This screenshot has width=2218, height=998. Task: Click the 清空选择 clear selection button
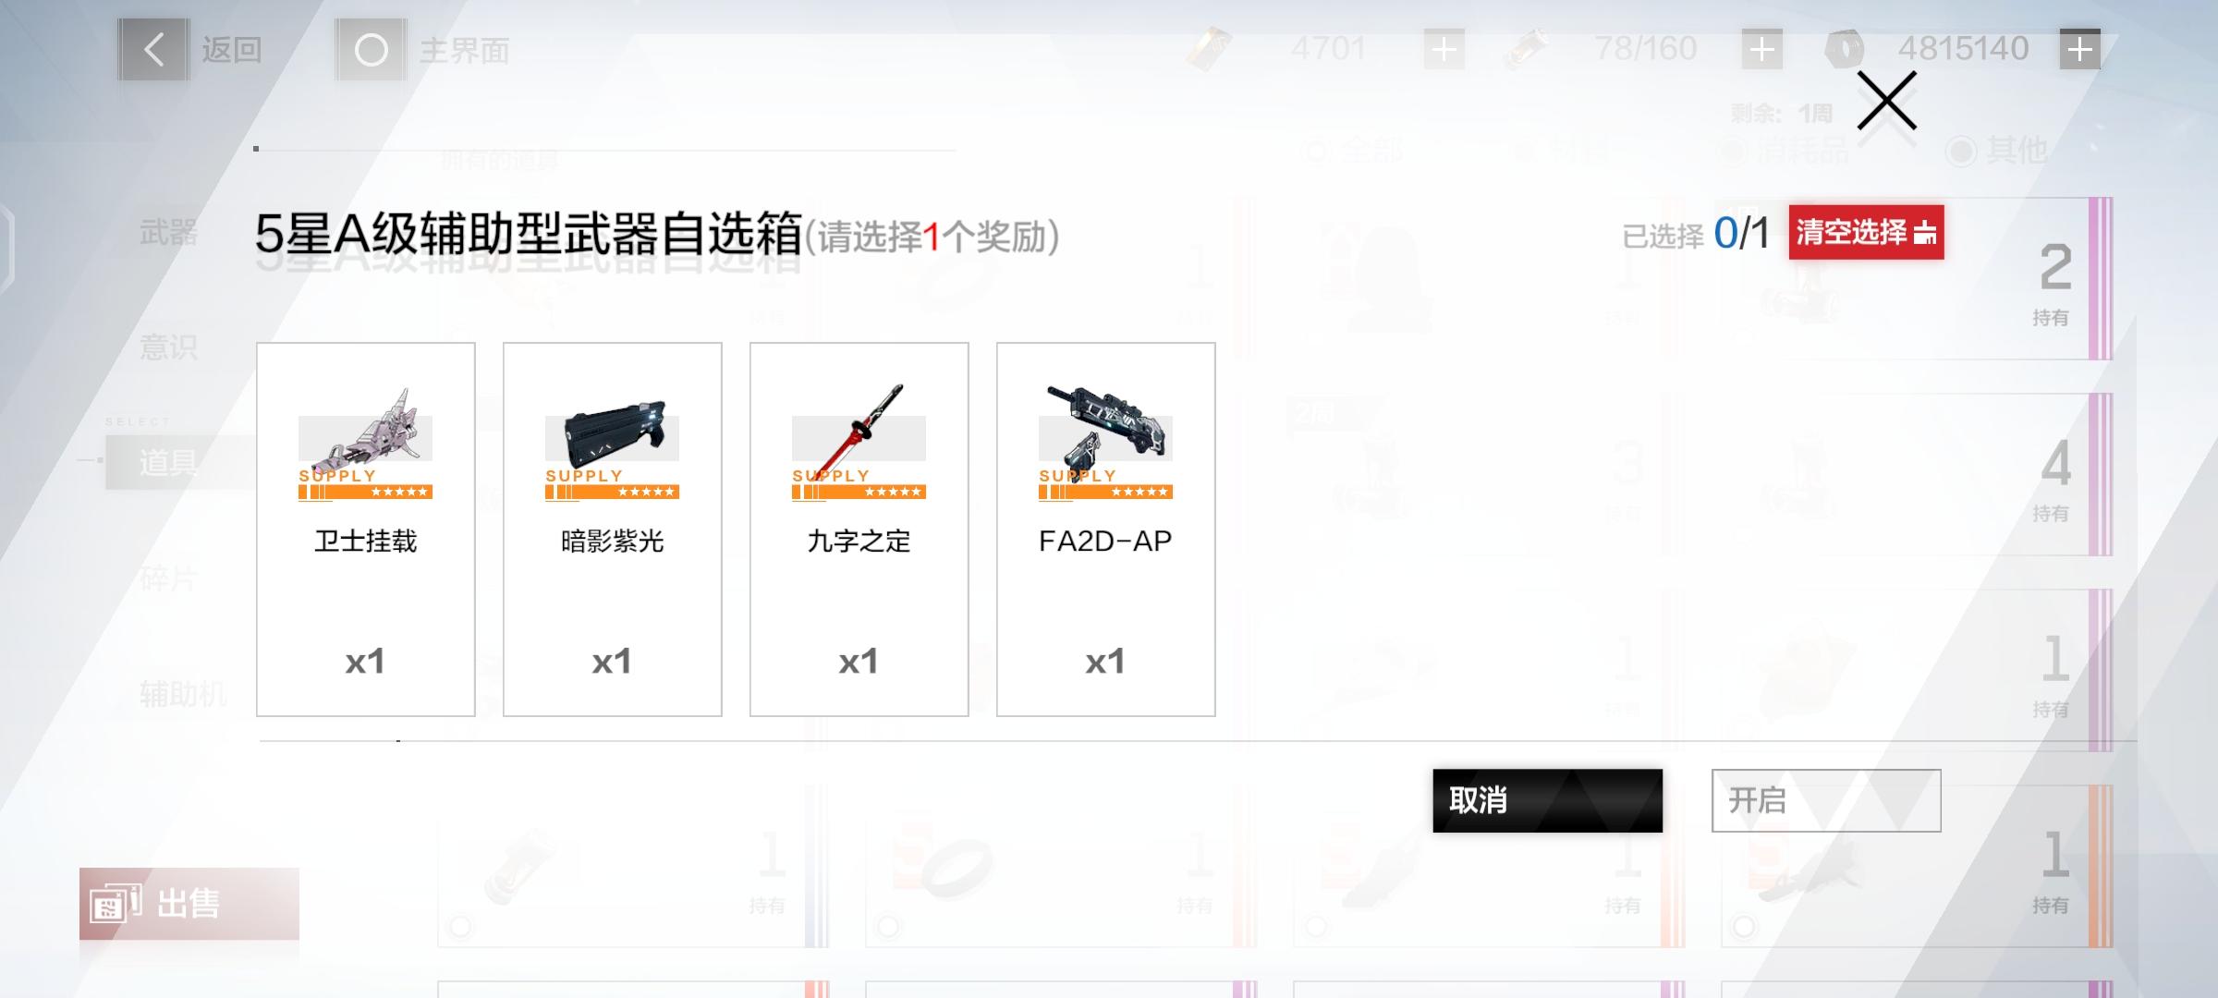pyautogui.click(x=1866, y=232)
